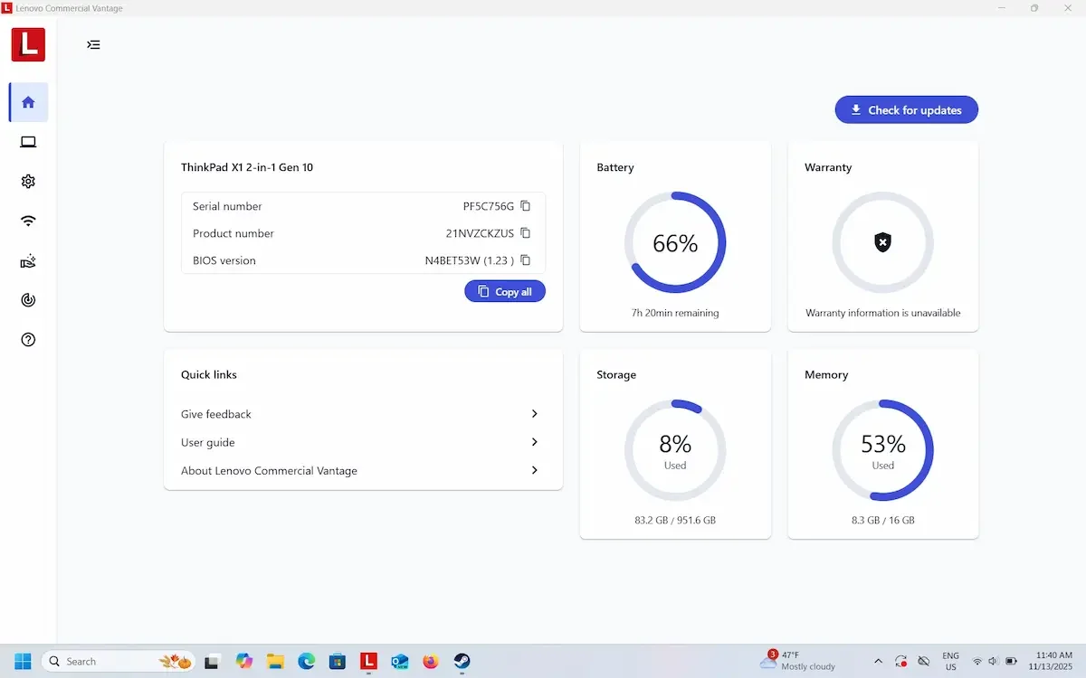The height and width of the screenshot is (678, 1086).
Task: Open About Lenovo Commercial Vantage link
Action: click(x=269, y=471)
